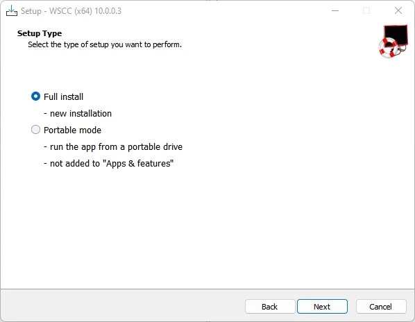Screen dimensions: 415x322
Task: Minimize the WSCC setup window
Action: pyautogui.click(x=335, y=11)
